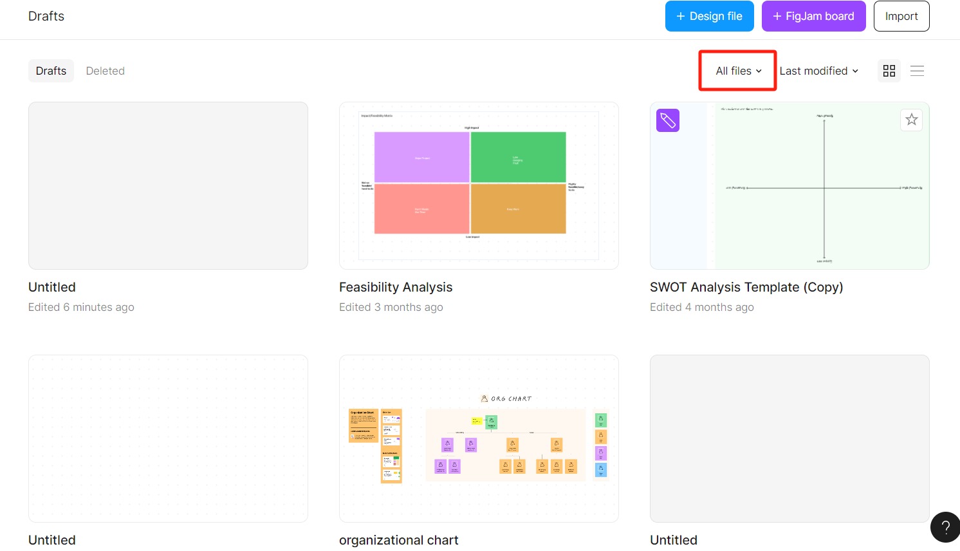Click the Drafts page heading
The width and height of the screenshot is (960, 551).
pos(46,16)
